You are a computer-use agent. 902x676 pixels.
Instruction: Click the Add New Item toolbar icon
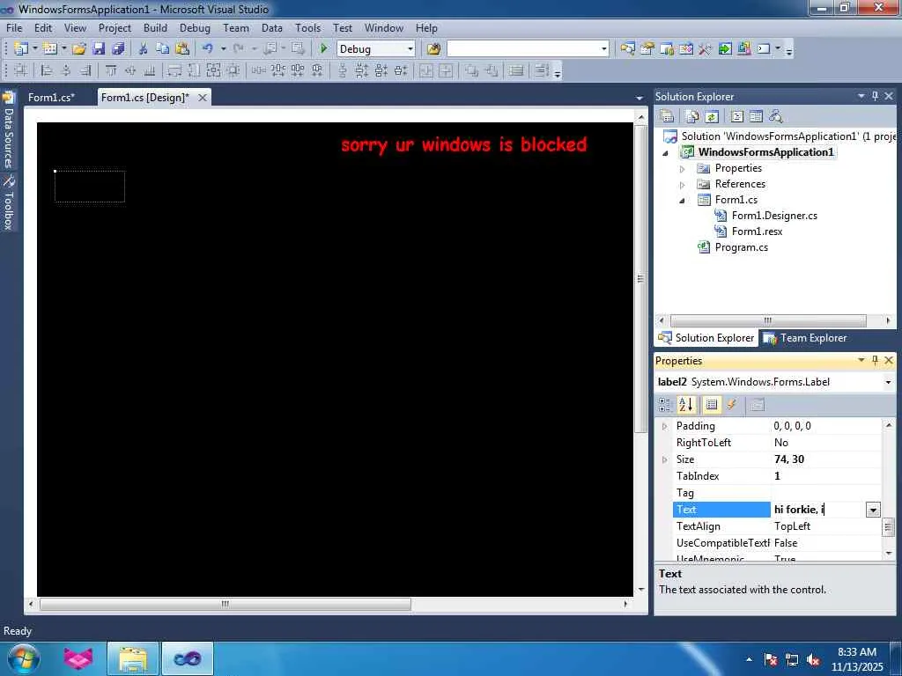(x=50, y=49)
